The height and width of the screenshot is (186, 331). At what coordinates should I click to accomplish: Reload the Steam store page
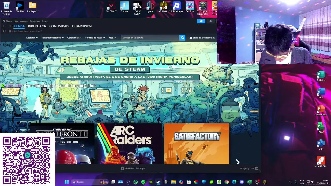tap(4, 31)
